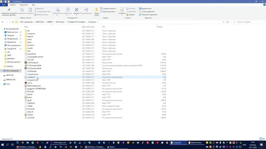
Task: Switch to the Главная ribbon tab
Action: click(12, 5)
